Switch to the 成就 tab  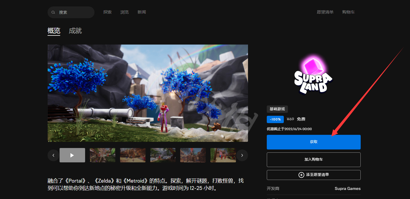pos(75,31)
